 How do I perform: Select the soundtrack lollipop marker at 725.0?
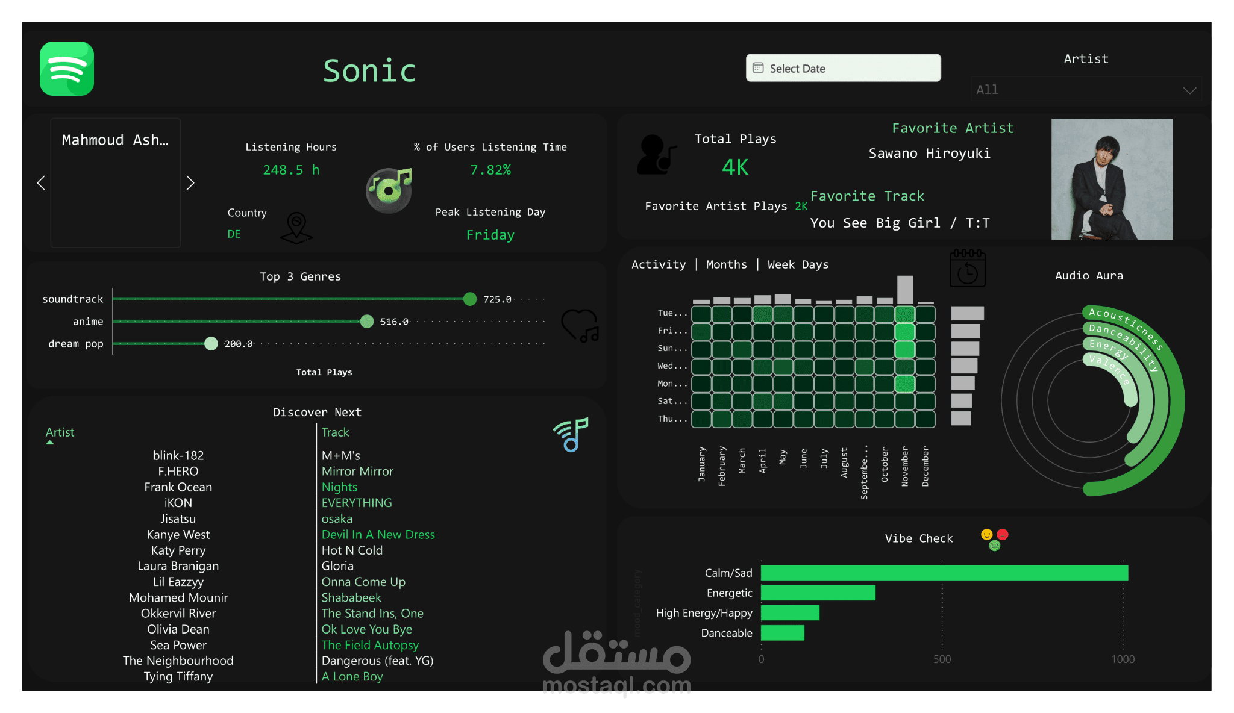[470, 299]
